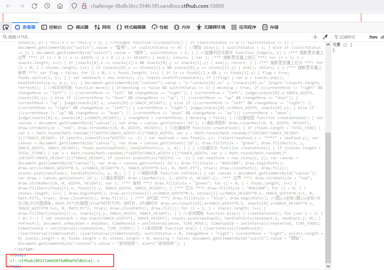Select the ctfhub flag comment node
The width and height of the screenshot is (384, 270).
55,261
